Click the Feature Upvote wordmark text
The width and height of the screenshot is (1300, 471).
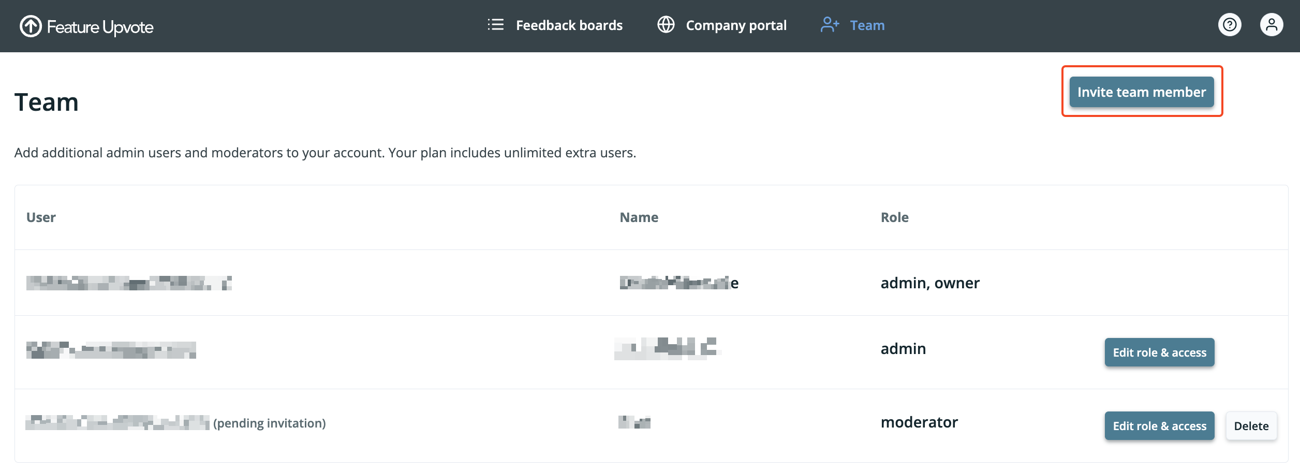100,27
